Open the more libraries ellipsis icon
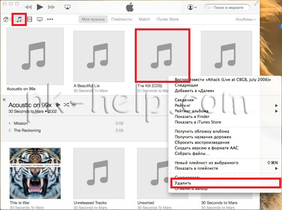 (x=50, y=19)
